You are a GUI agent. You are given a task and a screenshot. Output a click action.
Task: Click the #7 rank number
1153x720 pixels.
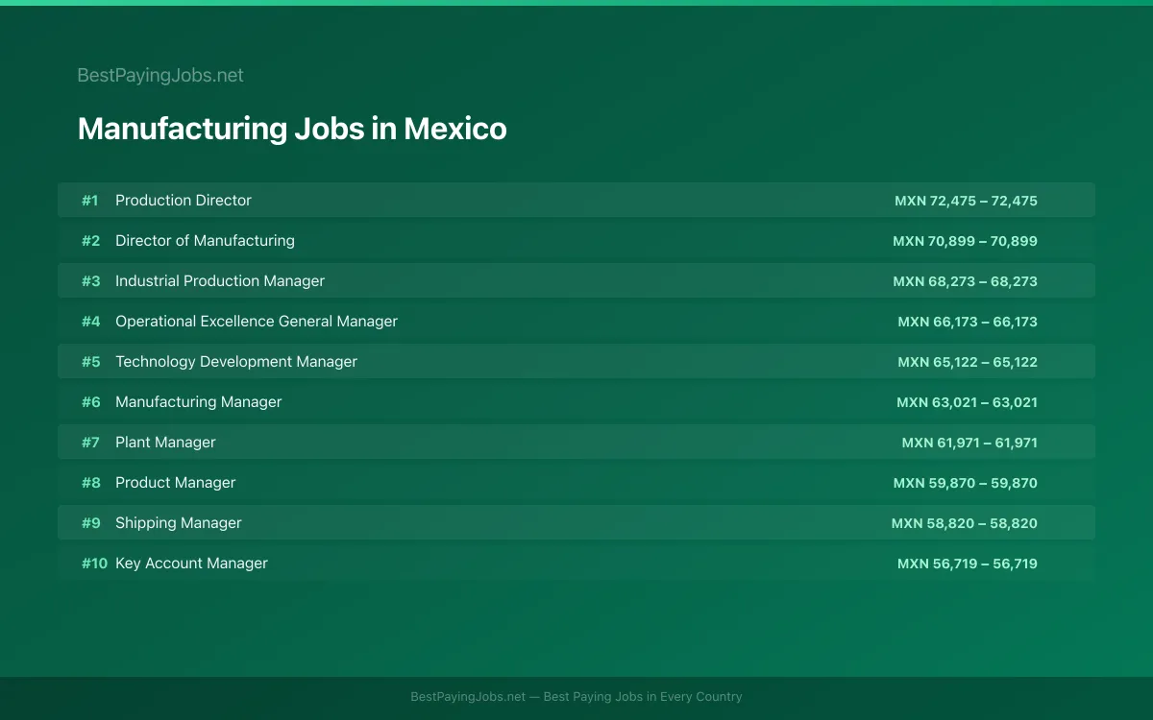(x=90, y=443)
